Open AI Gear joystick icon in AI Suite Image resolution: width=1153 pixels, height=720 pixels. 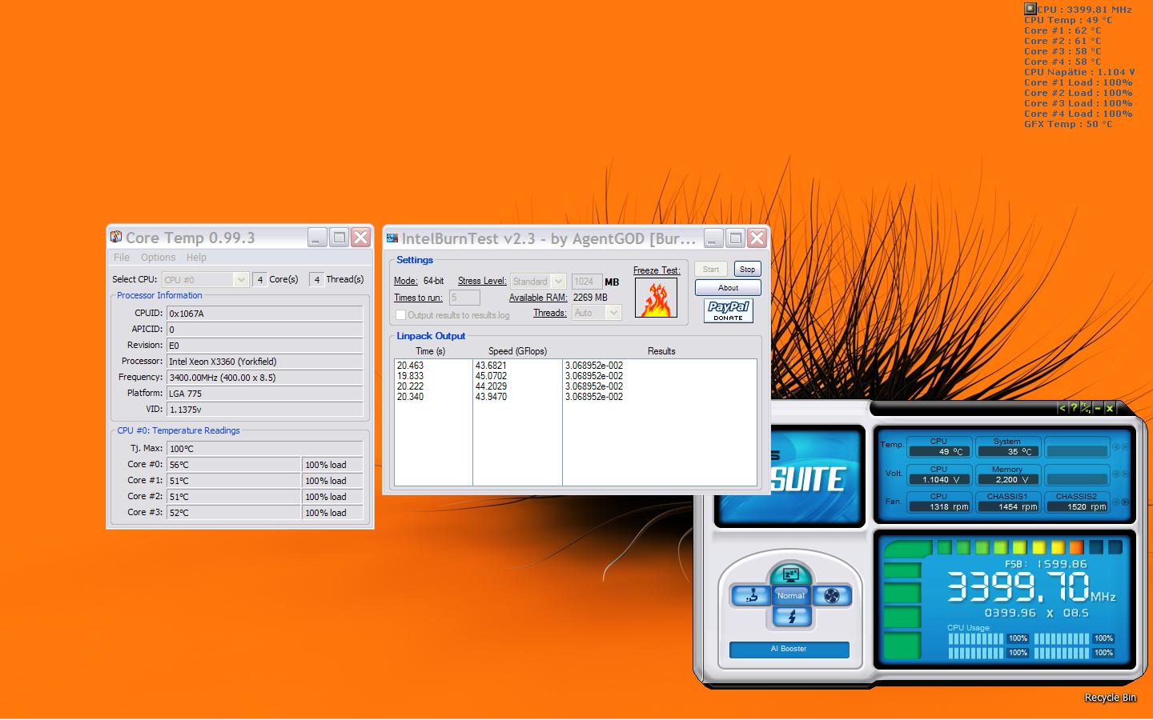pos(751,596)
